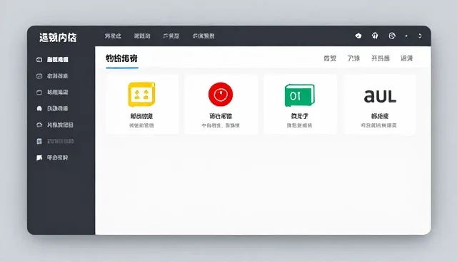Open the yellow panel icon card
Viewport: 457px width, 262px height.
pos(142,105)
